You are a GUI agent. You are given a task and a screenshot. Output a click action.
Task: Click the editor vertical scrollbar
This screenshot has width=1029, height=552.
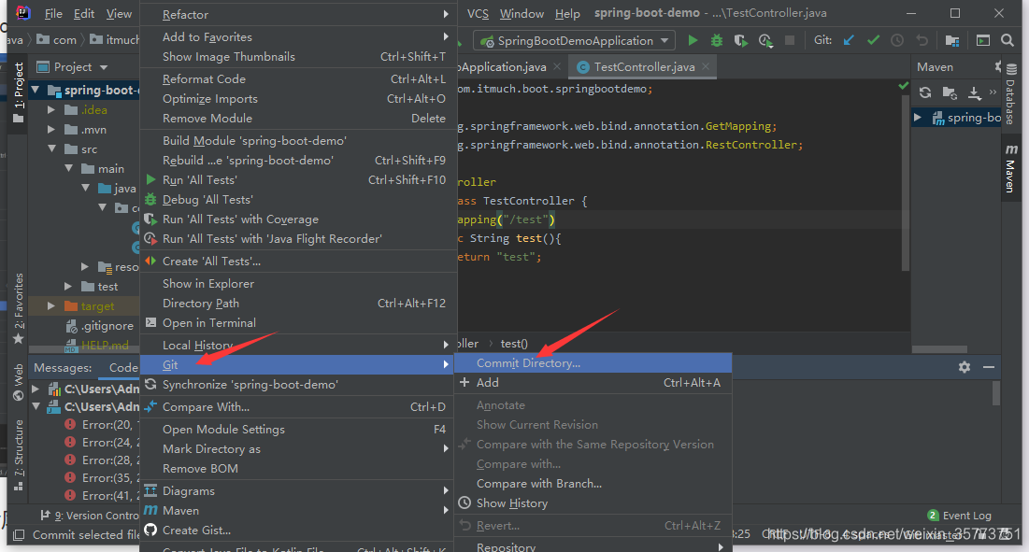(906, 184)
